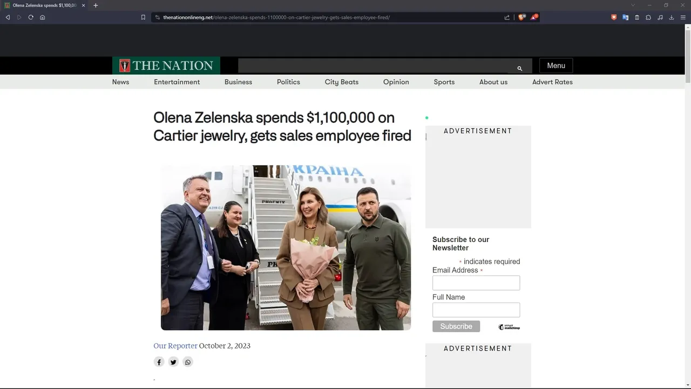
Task: Open the Business section
Action: click(x=238, y=82)
